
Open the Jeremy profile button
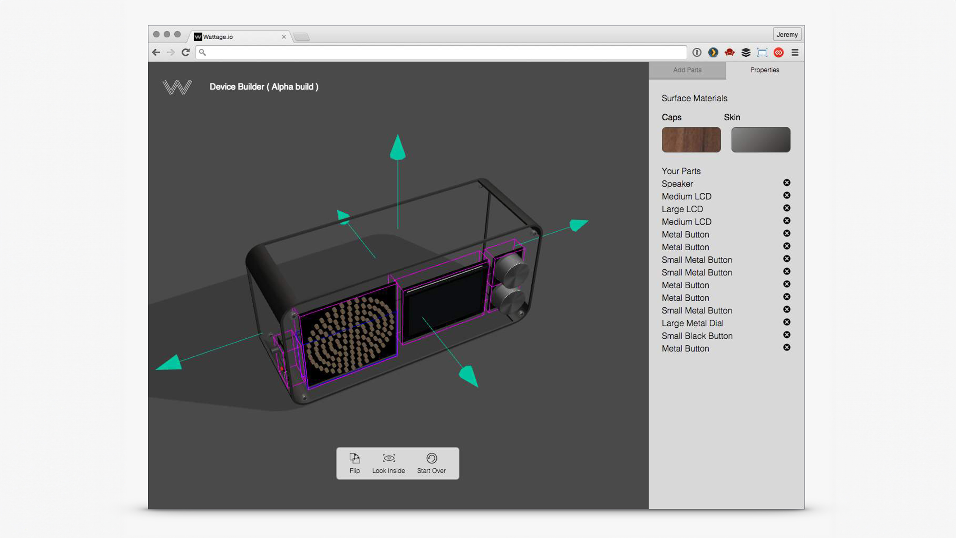(787, 34)
